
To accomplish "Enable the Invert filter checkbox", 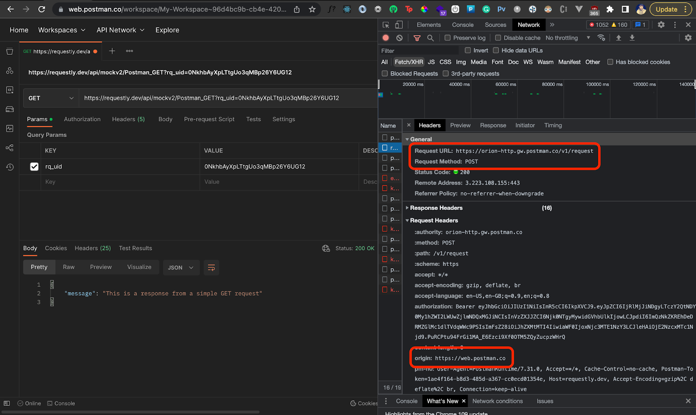I will 468,50.
